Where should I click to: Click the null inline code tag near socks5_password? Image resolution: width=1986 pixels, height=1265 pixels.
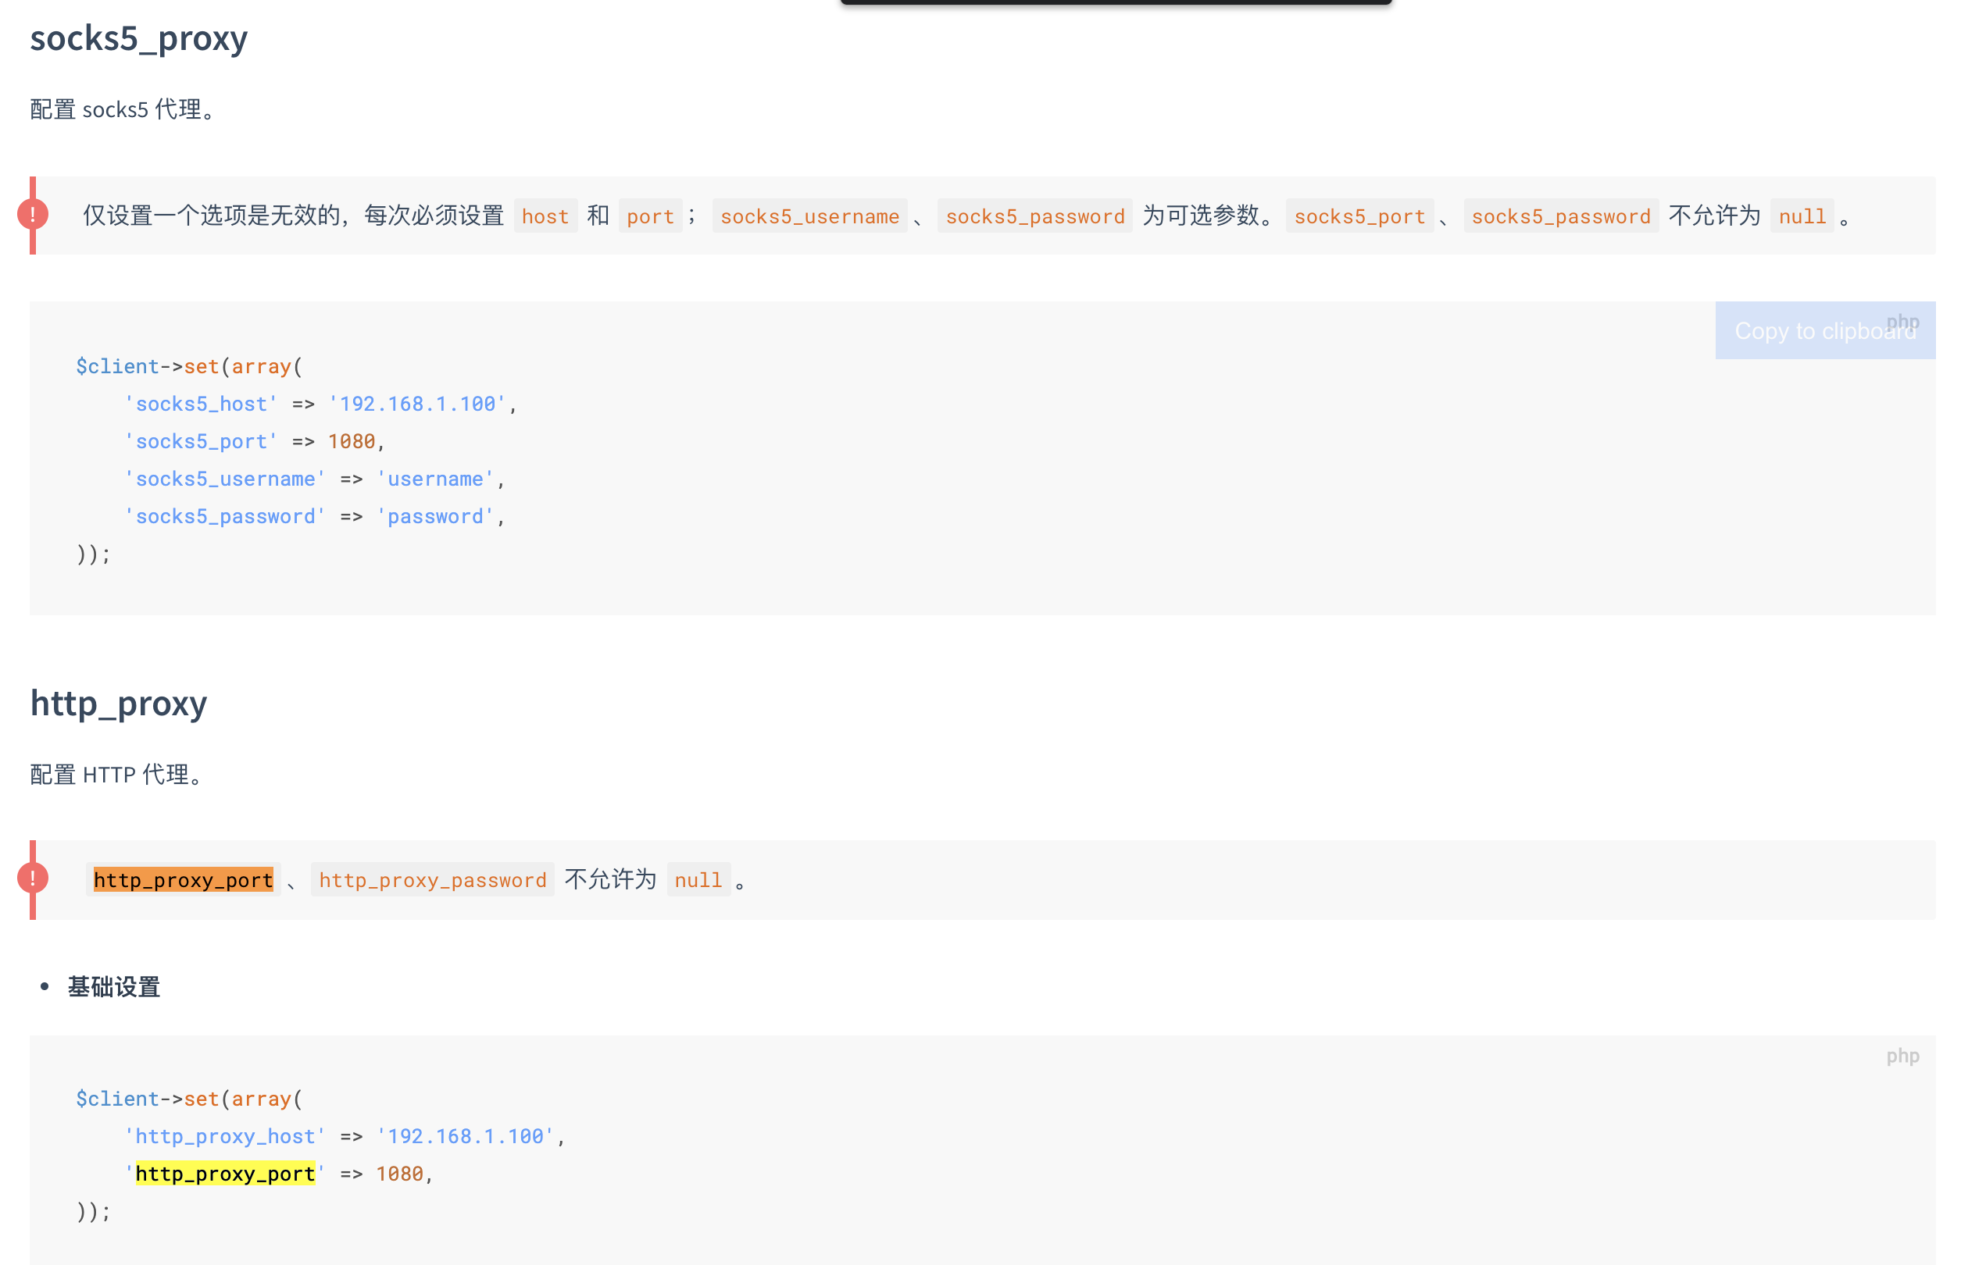(x=1802, y=216)
